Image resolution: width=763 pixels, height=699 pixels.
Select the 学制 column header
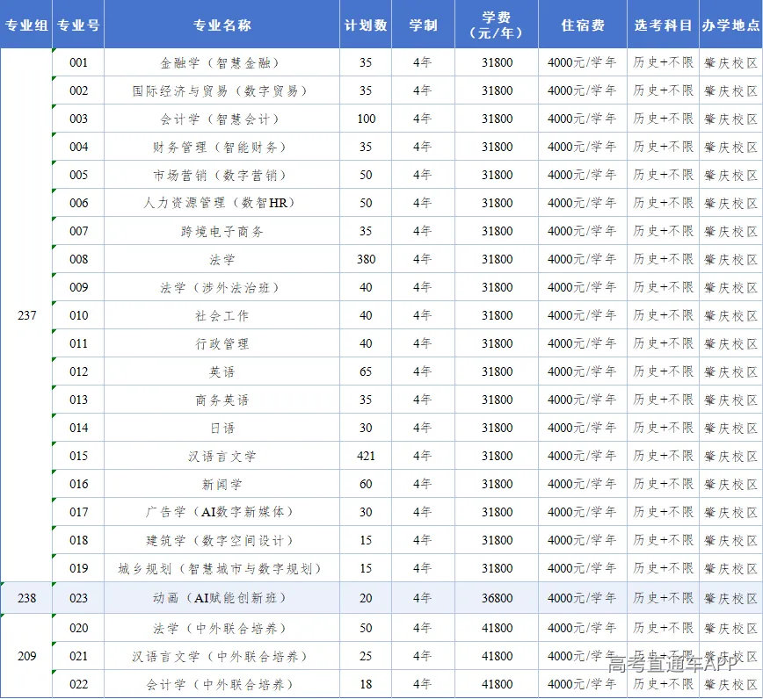(x=423, y=25)
